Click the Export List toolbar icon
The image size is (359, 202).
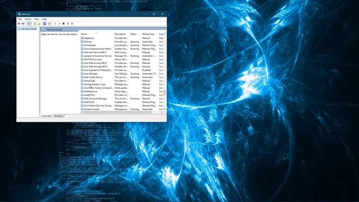[x=39, y=24]
